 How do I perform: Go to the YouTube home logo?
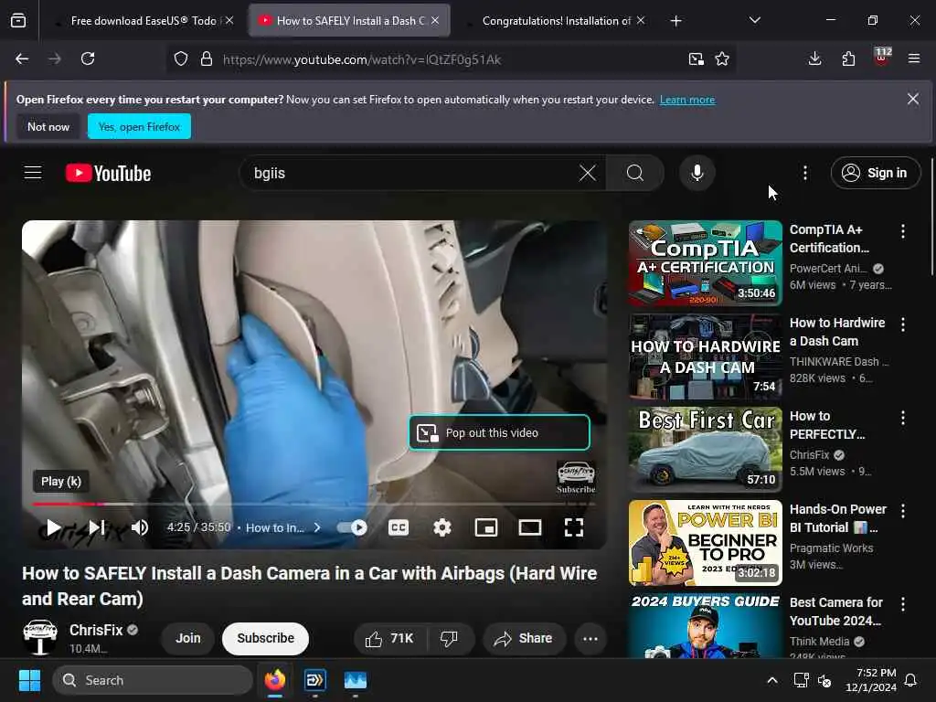point(108,173)
